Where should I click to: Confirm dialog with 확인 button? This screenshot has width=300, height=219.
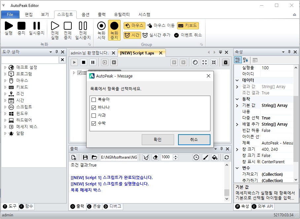pyautogui.click(x=158, y=140)
